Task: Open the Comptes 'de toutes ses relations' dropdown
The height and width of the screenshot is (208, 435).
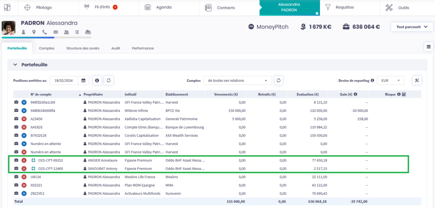Action: click(237, 80)
